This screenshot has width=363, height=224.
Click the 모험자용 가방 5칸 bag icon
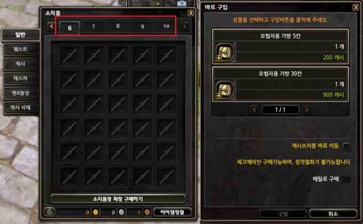point(224,52)
